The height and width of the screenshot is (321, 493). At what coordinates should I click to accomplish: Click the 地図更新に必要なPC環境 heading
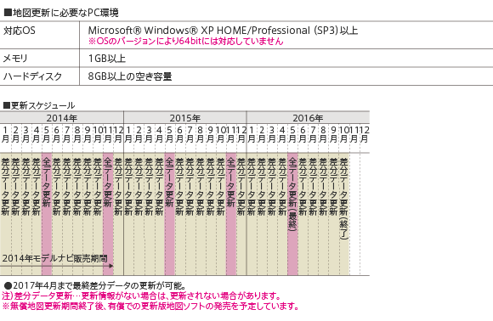pos(60,13)
